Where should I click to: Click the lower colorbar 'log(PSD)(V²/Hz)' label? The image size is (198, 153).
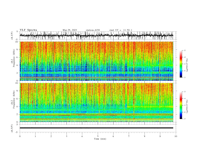(187, 106)
